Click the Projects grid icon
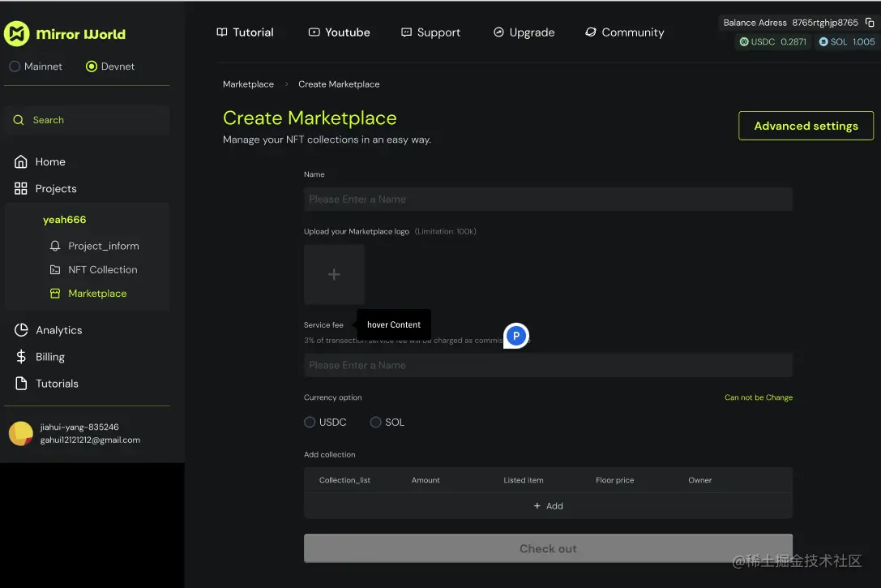This screenshot has width=881, height=588. [21, 189]
